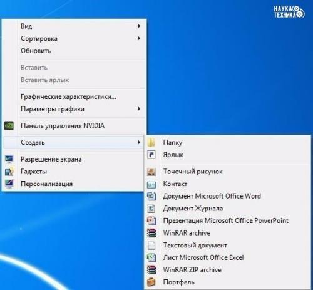The width and height of the screenshot is (313, 290).
Task: Create a new Ярлык shortcut
Action: 227,155
